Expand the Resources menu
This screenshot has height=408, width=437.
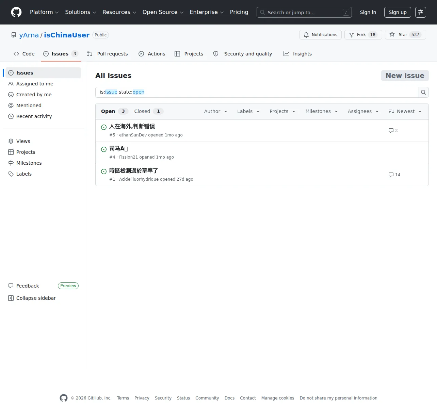(x=119, y=12)
